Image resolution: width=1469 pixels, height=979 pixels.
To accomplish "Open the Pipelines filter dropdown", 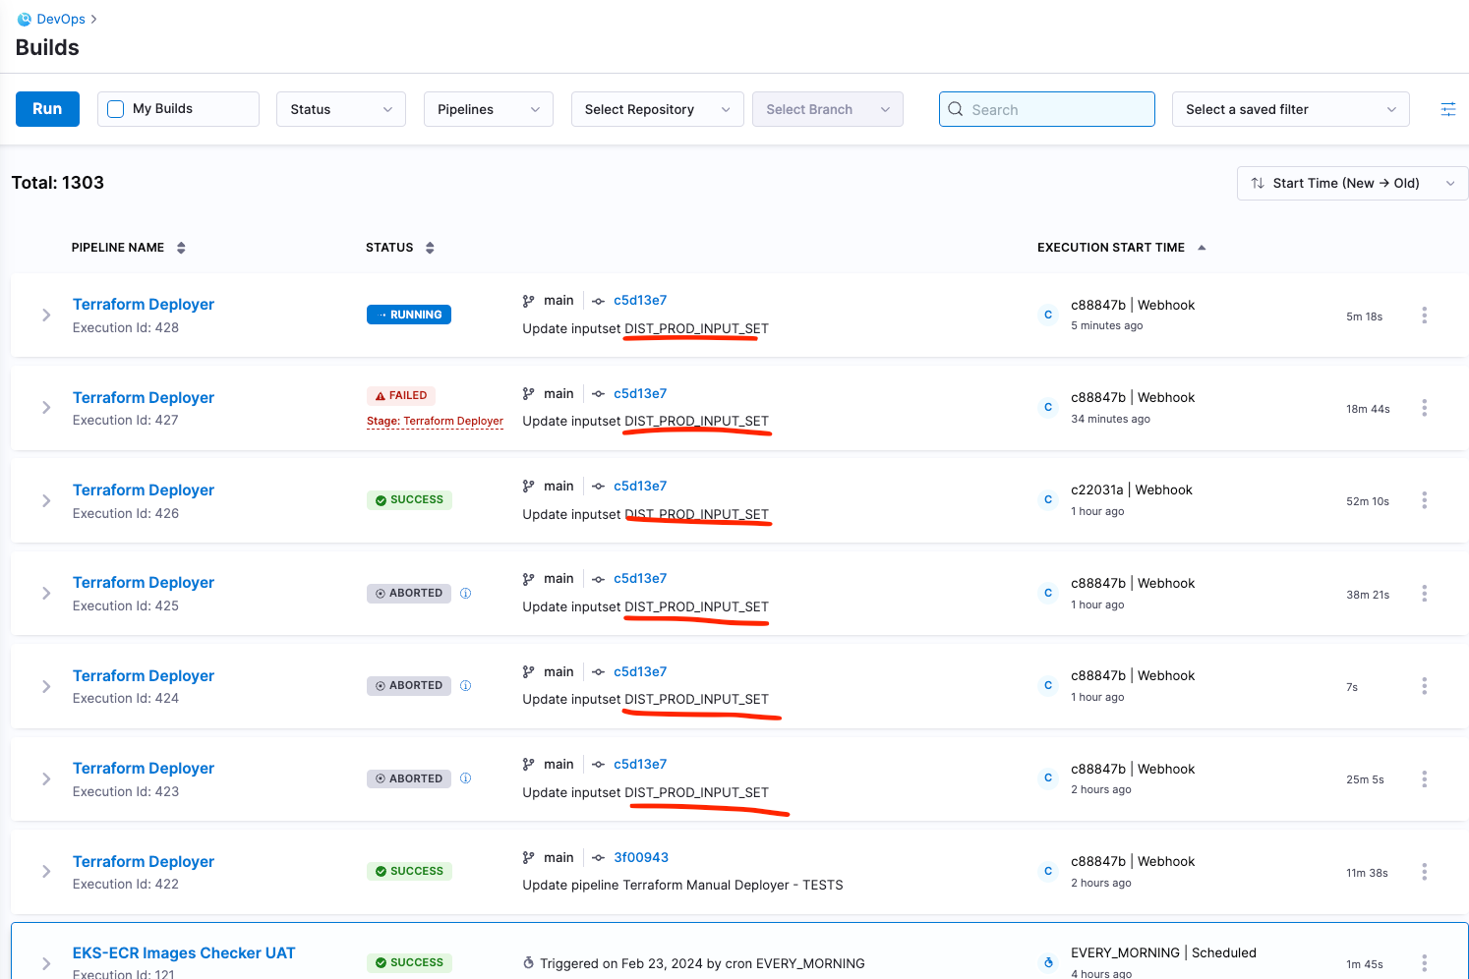I will tap(489, 109).
